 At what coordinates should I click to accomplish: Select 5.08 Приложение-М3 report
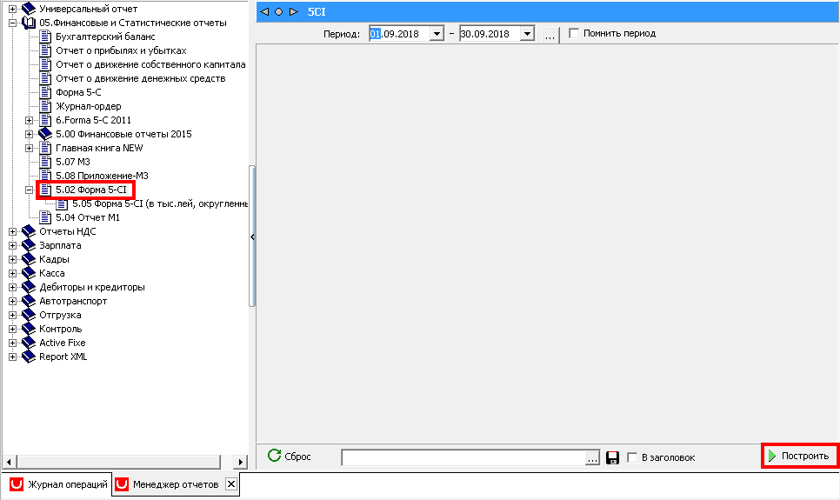[102, 176]
